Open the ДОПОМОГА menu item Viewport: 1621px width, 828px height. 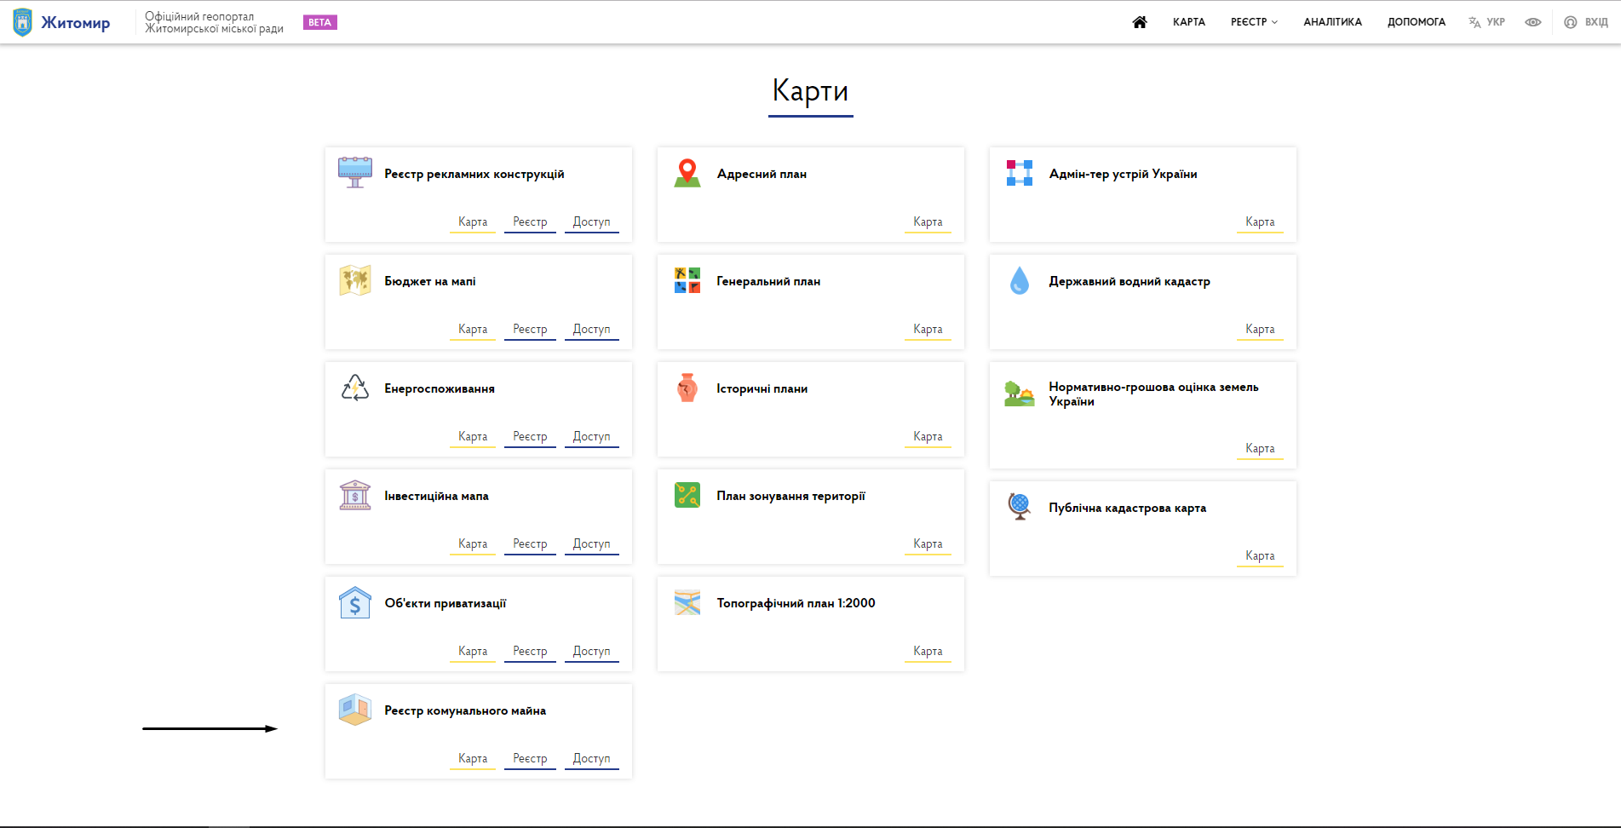1417,22
